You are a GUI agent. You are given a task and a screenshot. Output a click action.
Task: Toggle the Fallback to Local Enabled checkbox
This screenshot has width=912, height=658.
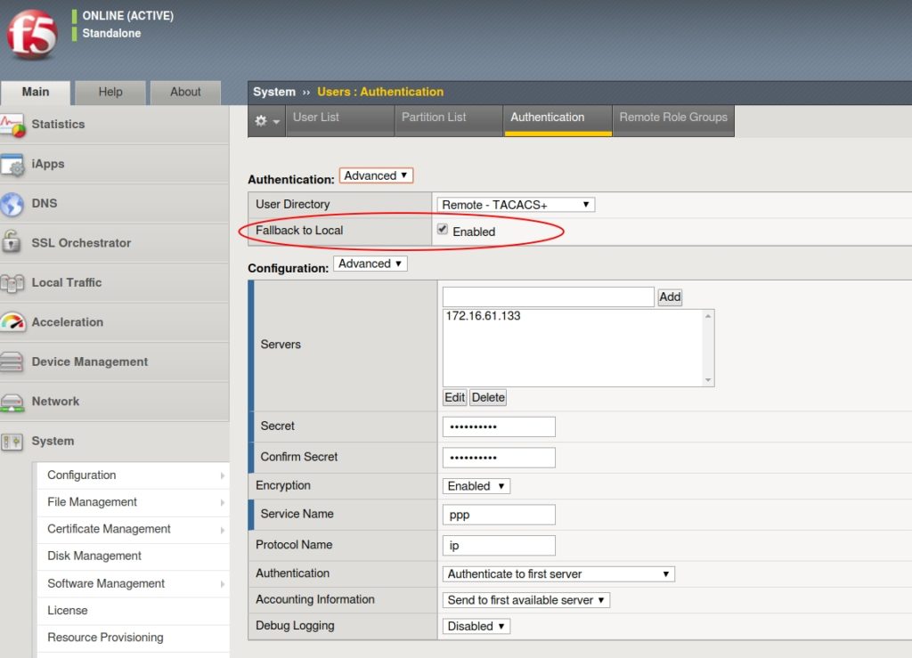click(443, 229)
